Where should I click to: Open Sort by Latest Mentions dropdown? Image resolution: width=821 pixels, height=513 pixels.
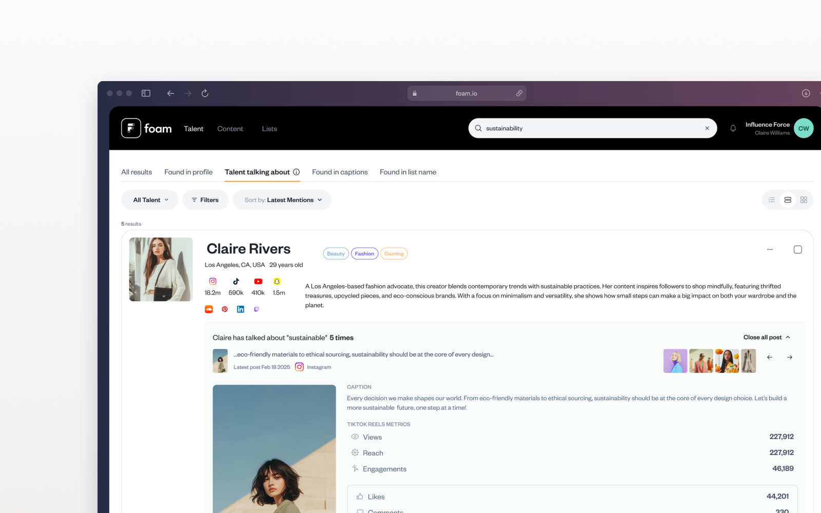click(282, 200)
